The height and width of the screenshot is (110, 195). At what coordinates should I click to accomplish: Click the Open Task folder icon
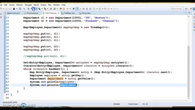pyautogui.click(x=64, y=9)
